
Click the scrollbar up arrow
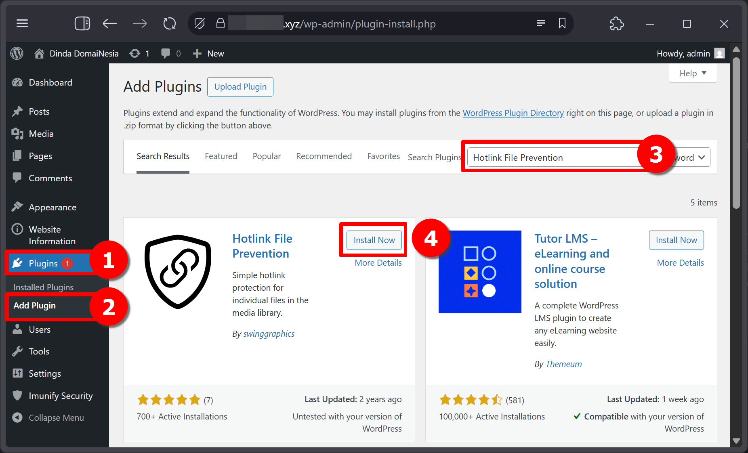click(x=736, y=49)
